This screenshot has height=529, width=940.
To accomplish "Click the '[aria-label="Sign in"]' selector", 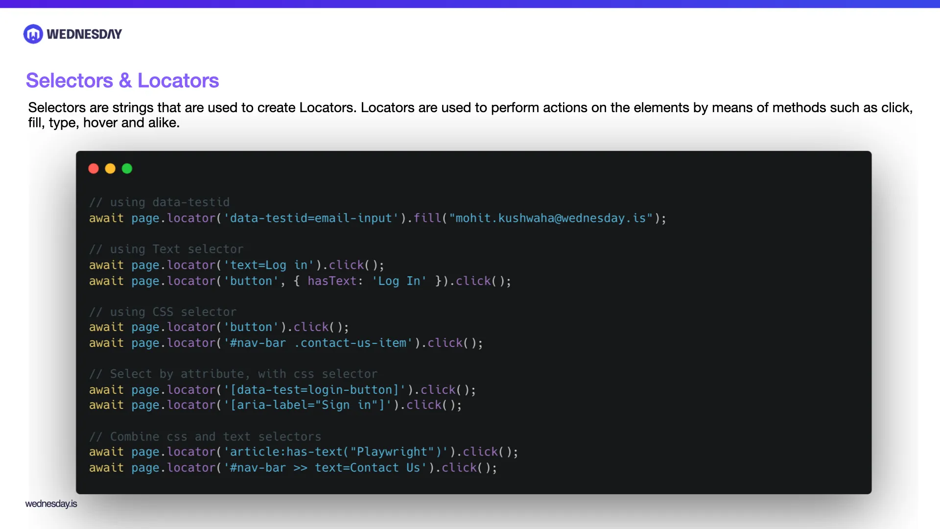I will [x=308, y=405].
